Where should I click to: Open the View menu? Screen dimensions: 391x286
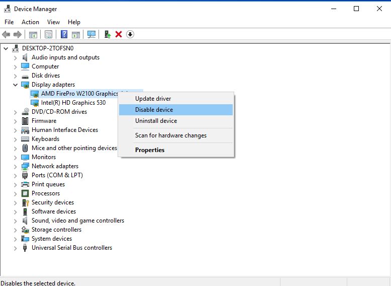(x=53, y=22)
